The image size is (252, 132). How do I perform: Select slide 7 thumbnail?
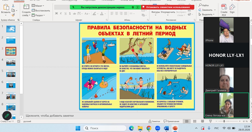(x=11, y=96)
